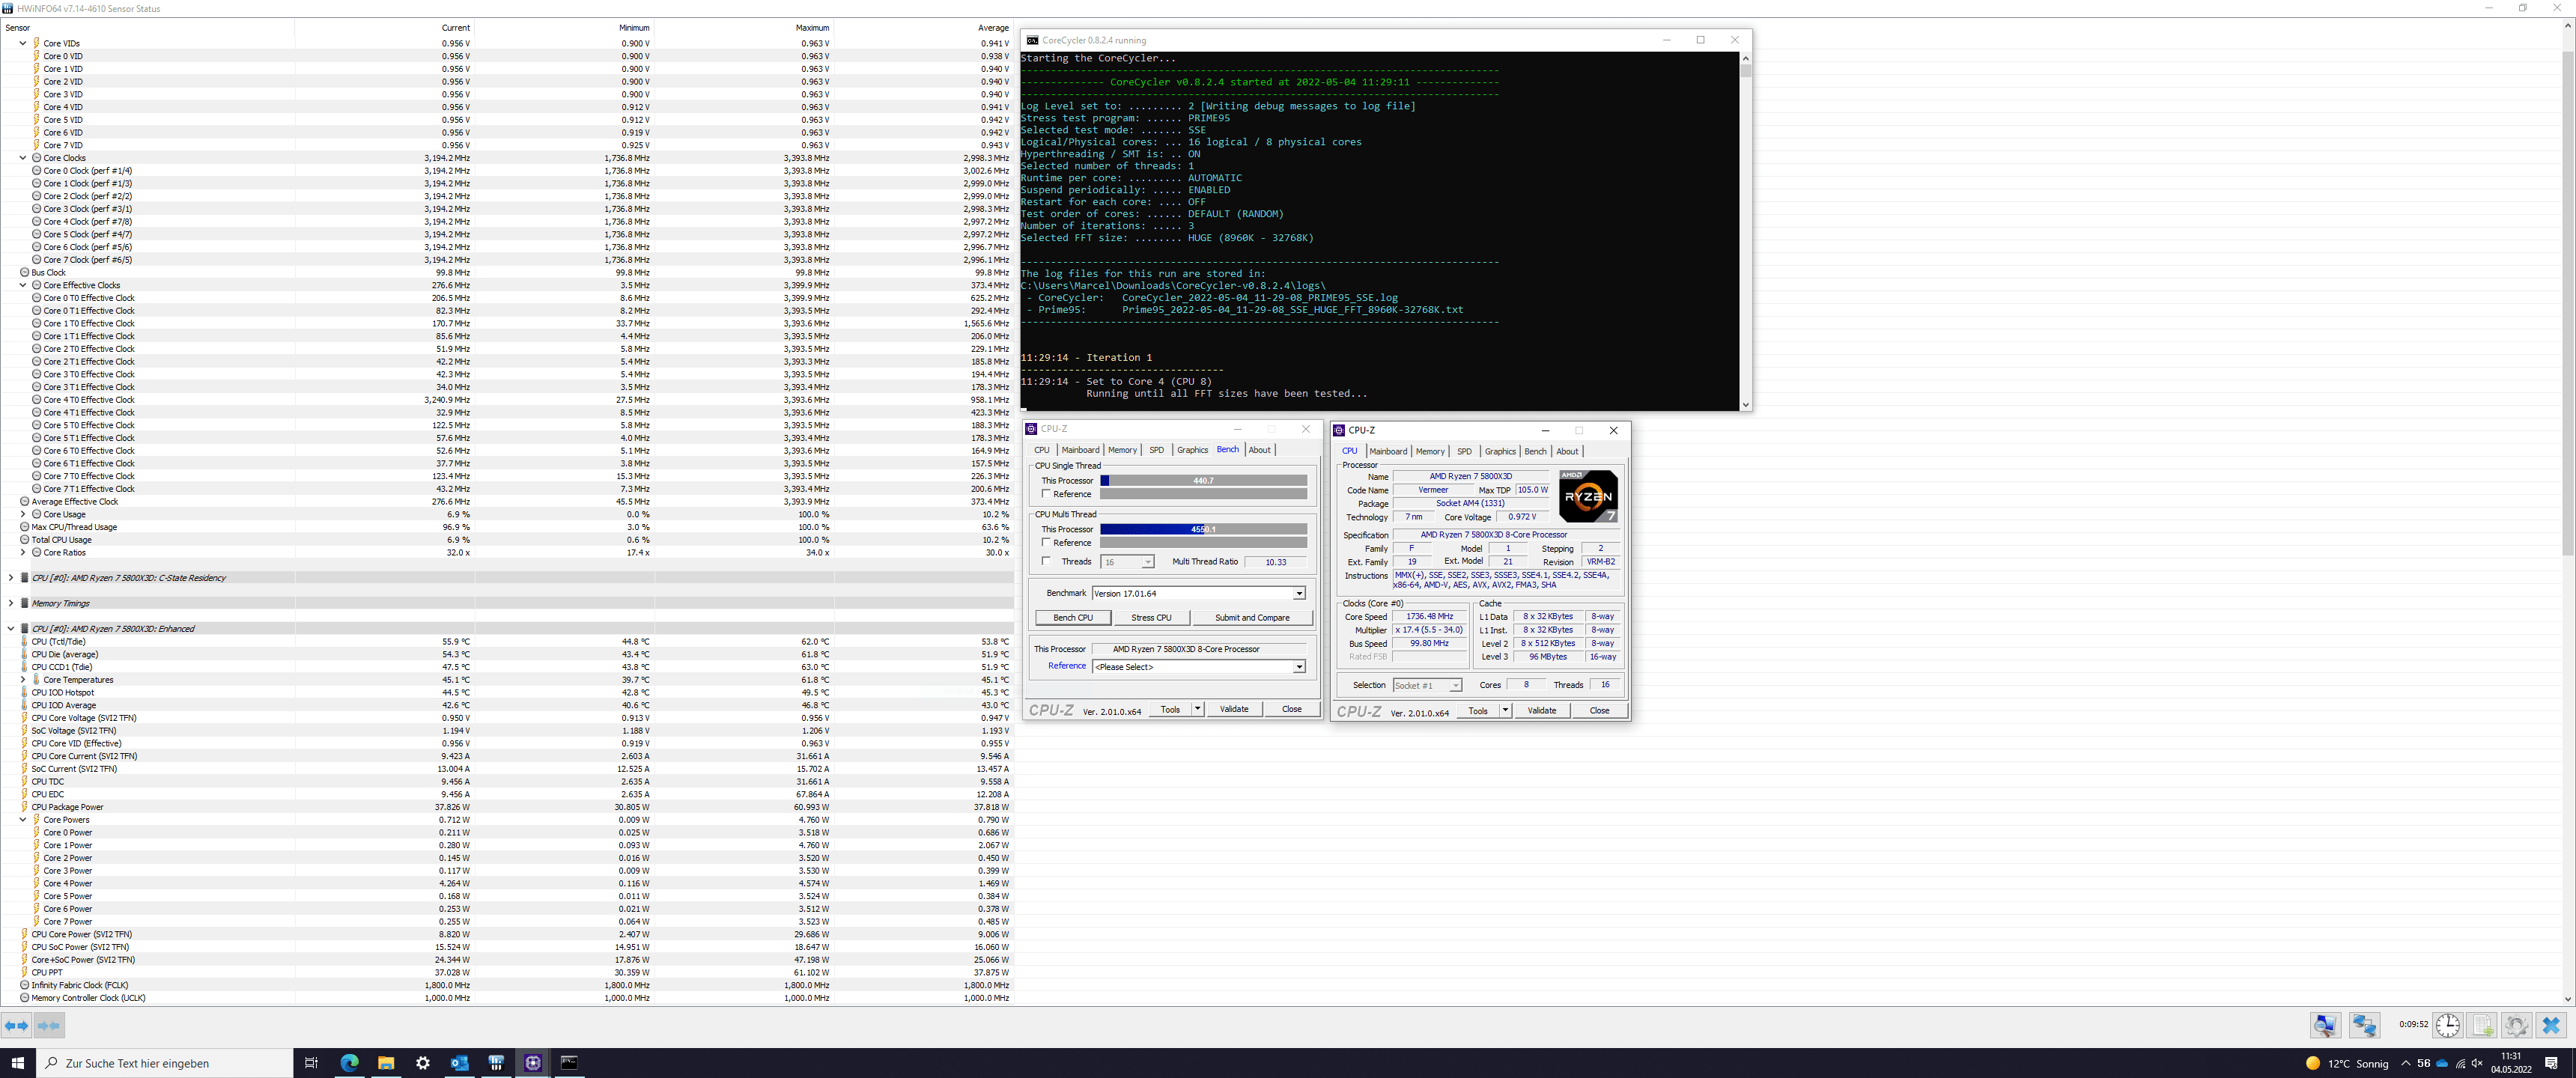Viewport: 2576px width, 1078px height.
Task: Start logging with the spreadsheet plus icon
Action: pyautogui.click(x=2482, y=1025)
